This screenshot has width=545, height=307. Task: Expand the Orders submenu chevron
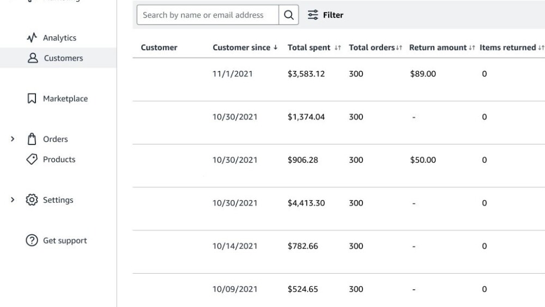click(x=13, y=139)
